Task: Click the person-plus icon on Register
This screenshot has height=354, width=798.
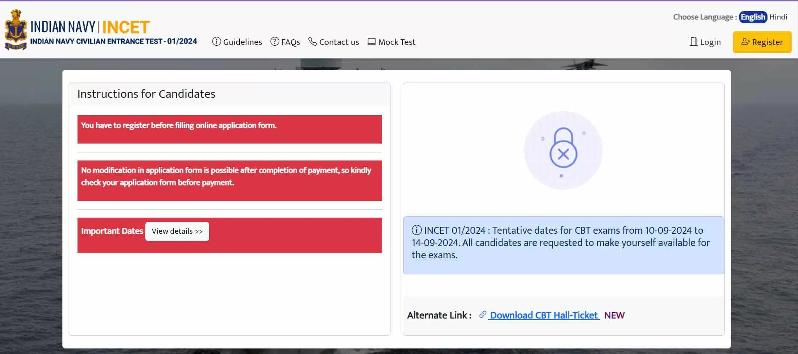Action: [745, 41]
